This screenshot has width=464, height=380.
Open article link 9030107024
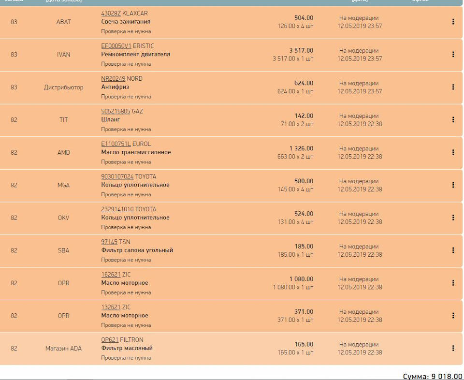pyautogui.click(x=117, y=176)
